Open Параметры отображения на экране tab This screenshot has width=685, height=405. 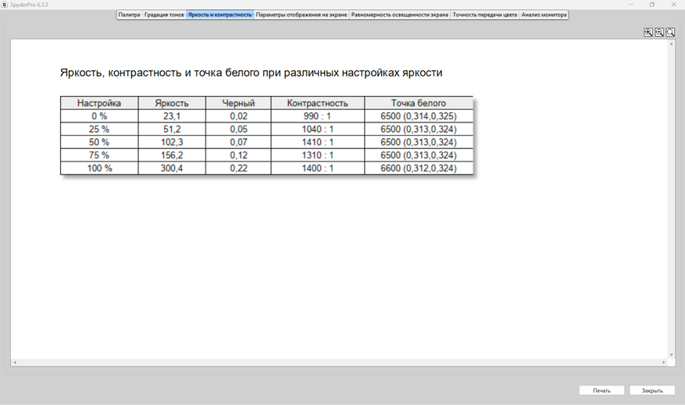[x=301, y=15]
